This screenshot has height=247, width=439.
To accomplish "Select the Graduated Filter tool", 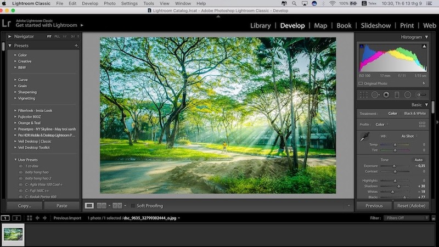I will [397, 95].
